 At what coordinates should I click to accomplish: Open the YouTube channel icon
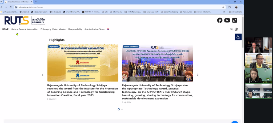point(227,20)
